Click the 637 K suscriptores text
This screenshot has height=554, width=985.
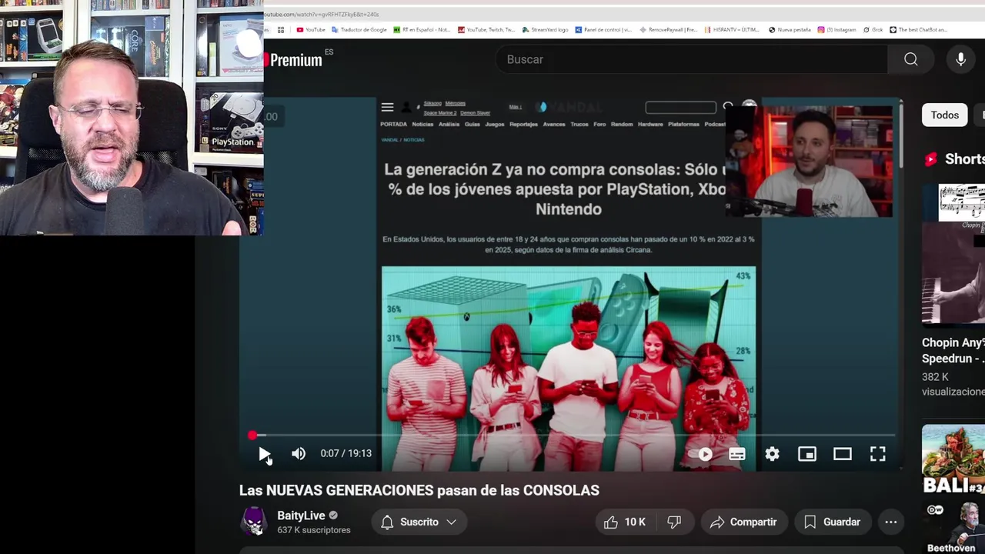click(x=314, y=530)
